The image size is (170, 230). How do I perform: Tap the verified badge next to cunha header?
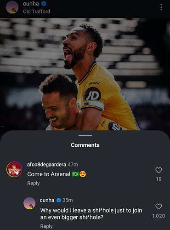[44, 4]
